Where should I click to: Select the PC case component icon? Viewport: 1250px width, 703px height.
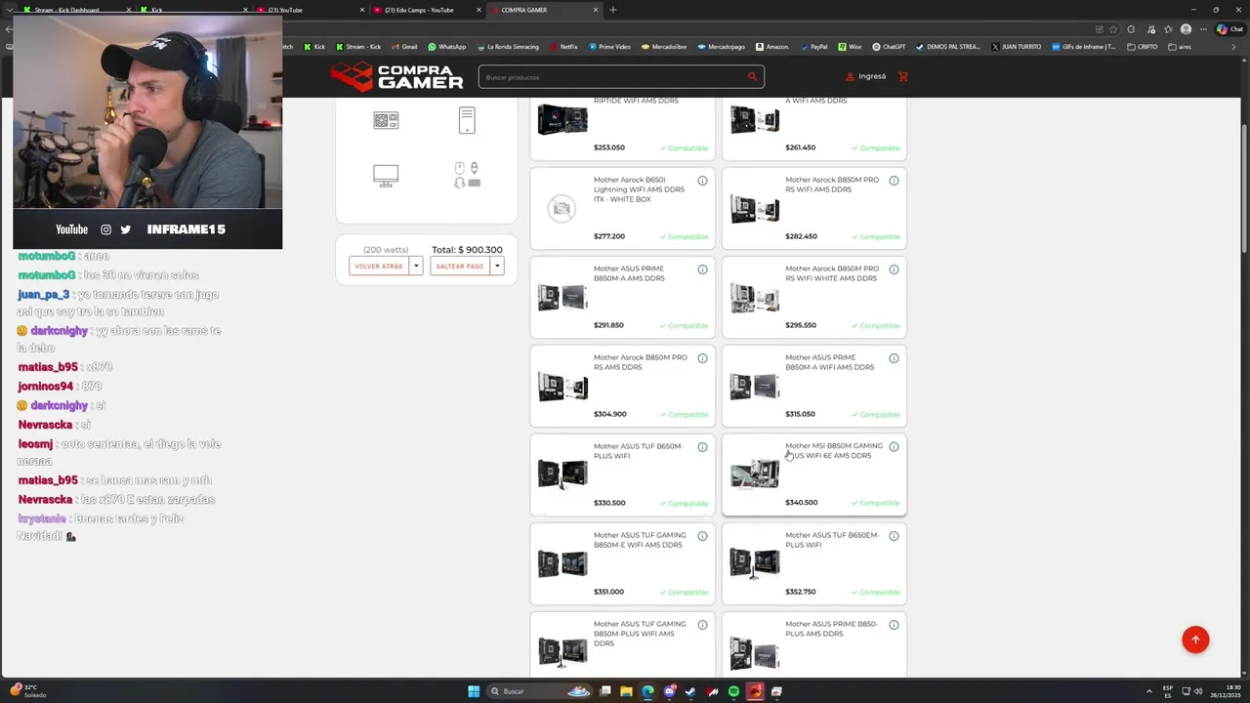[467, 120]
